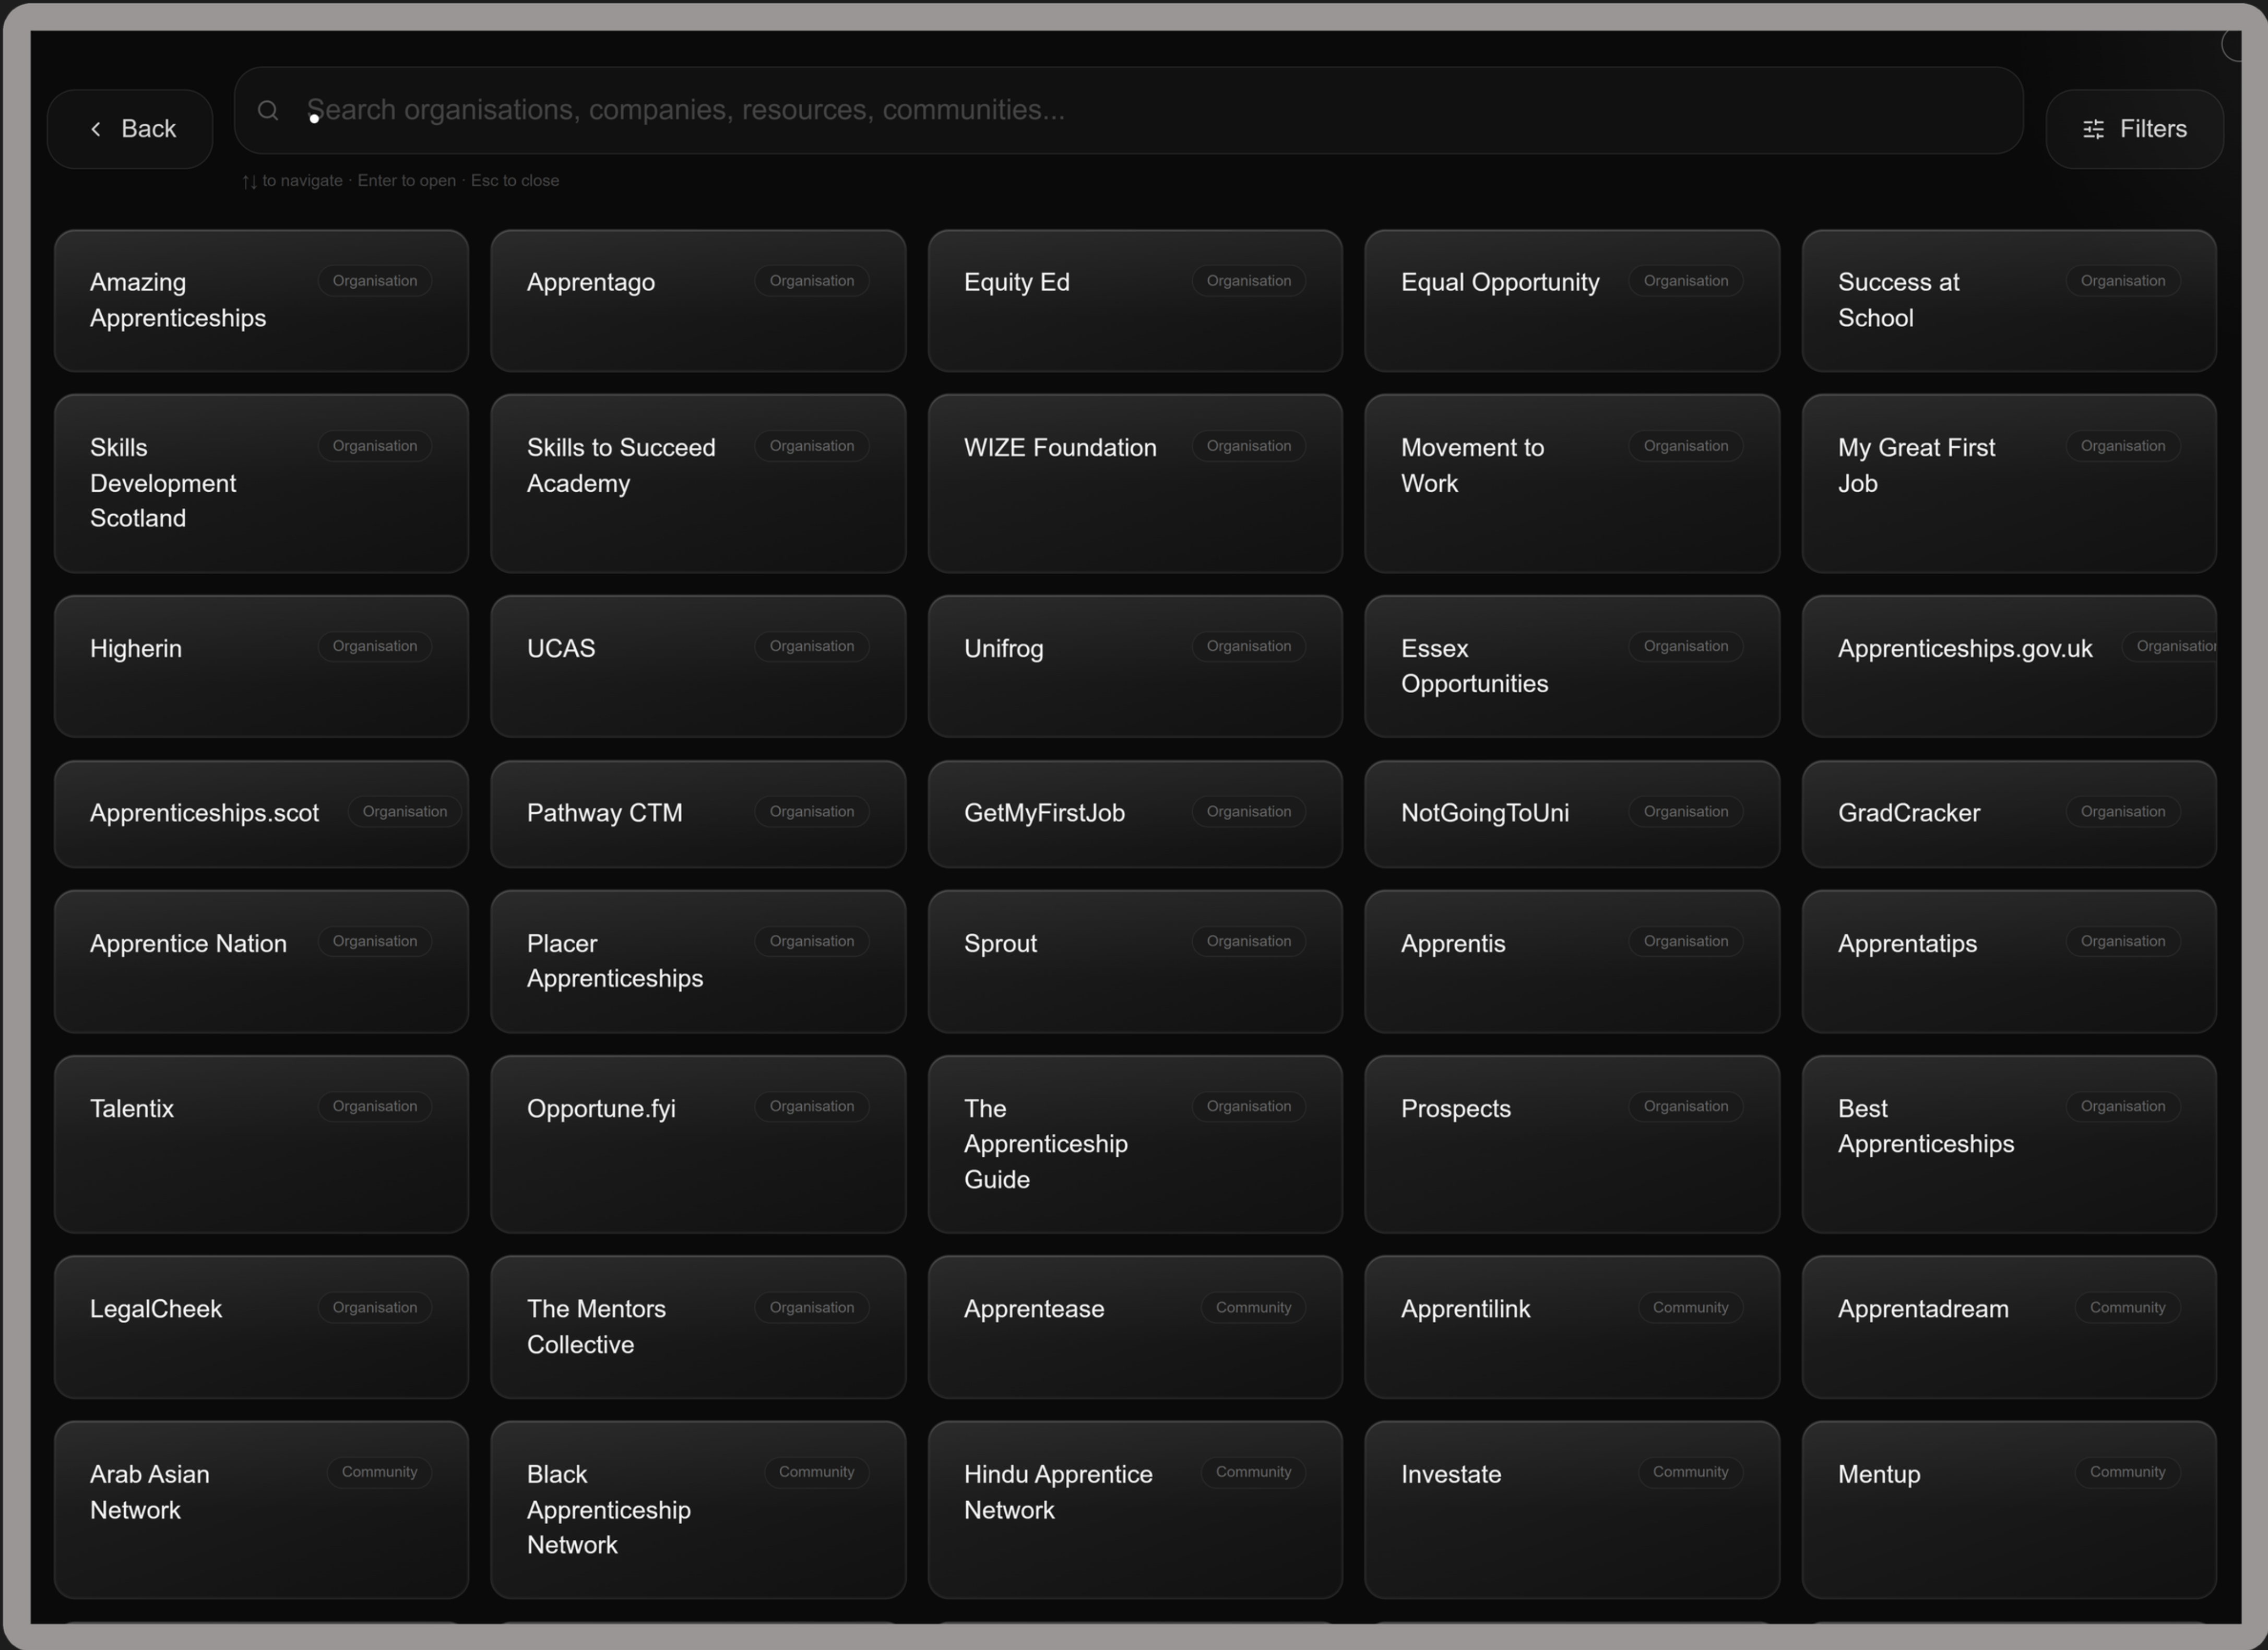Select the LegalCheek organisation card

pyautogui.click(x=261, y=1326)
